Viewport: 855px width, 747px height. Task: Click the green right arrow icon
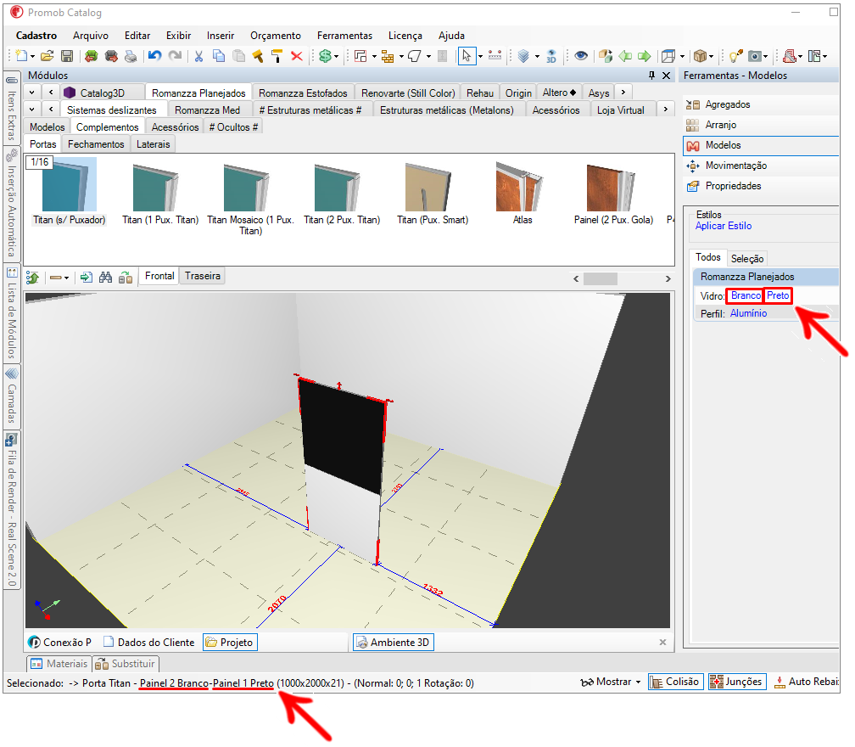pos(645,56)
